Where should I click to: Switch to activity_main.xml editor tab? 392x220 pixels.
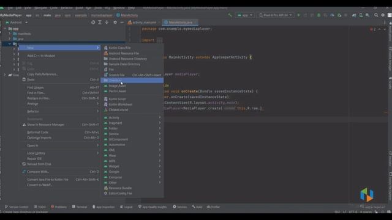coord(144,23)
